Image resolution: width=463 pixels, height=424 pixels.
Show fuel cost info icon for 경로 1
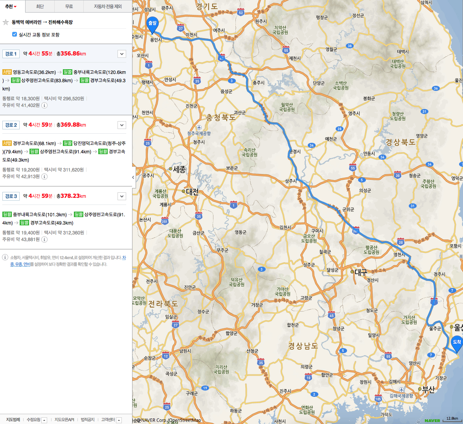(x=44, y=105)
